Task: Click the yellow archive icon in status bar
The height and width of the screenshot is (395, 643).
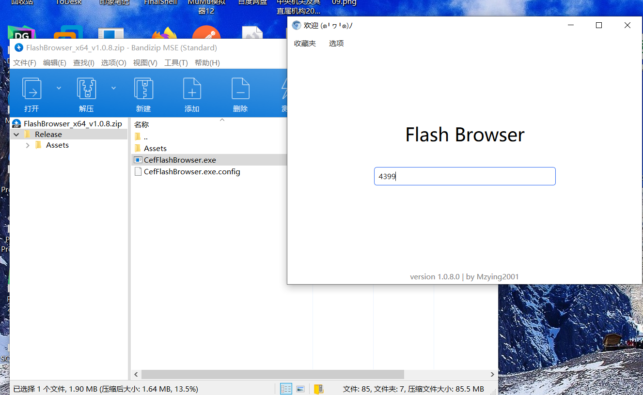Action: click(318, 389)
